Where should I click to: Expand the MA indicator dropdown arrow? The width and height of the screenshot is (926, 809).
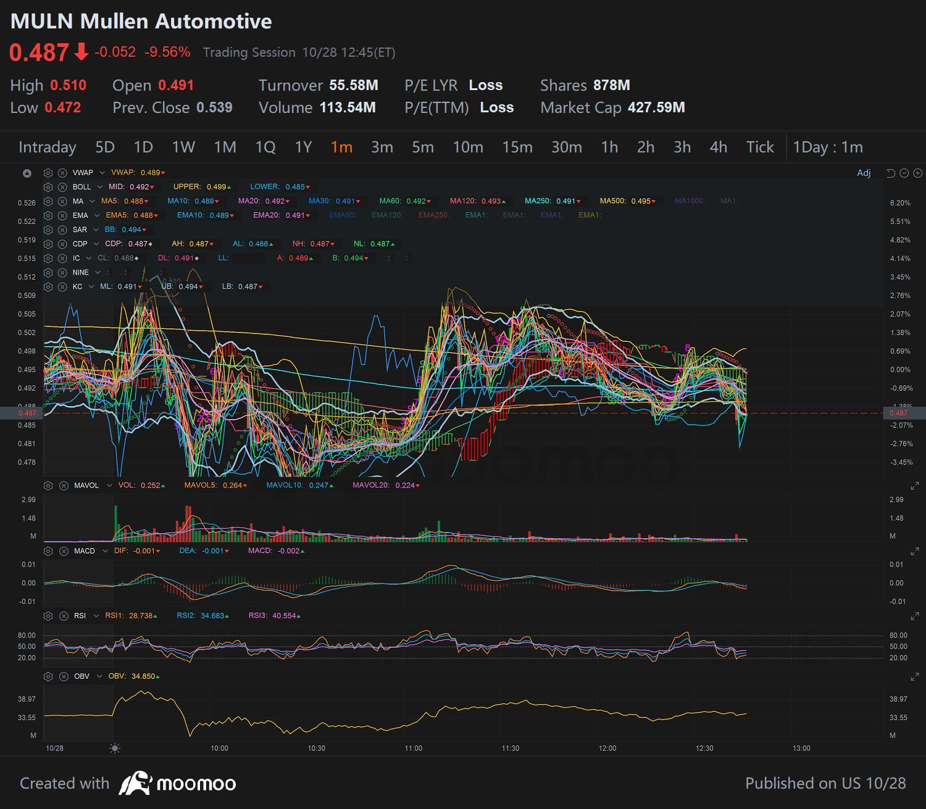pos(93,201)
